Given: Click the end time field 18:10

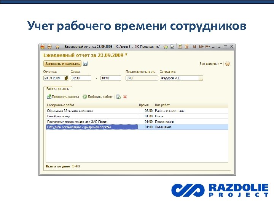Looking at the screenshot, I should tap(111, 78).
